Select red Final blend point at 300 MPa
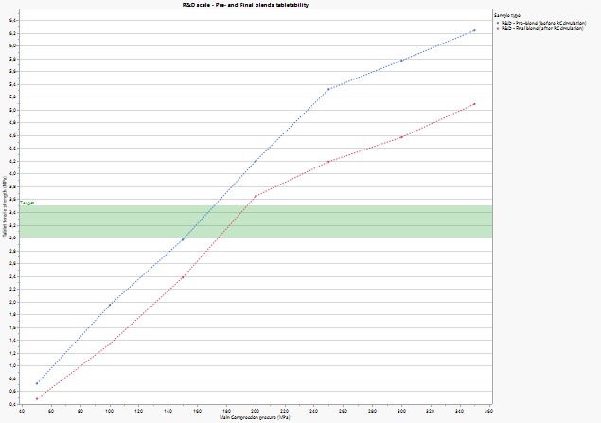This screenshot has height=423, width=601. point(401,137)
